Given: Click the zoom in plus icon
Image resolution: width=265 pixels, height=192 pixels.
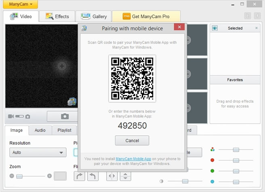Looking at the screenshot, I should click(49, 176).
